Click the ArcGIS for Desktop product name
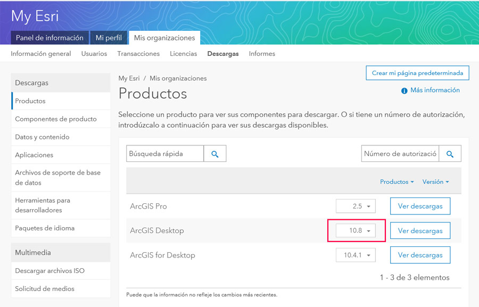This screenshot has height=307, width=479. tap(162, 255)
